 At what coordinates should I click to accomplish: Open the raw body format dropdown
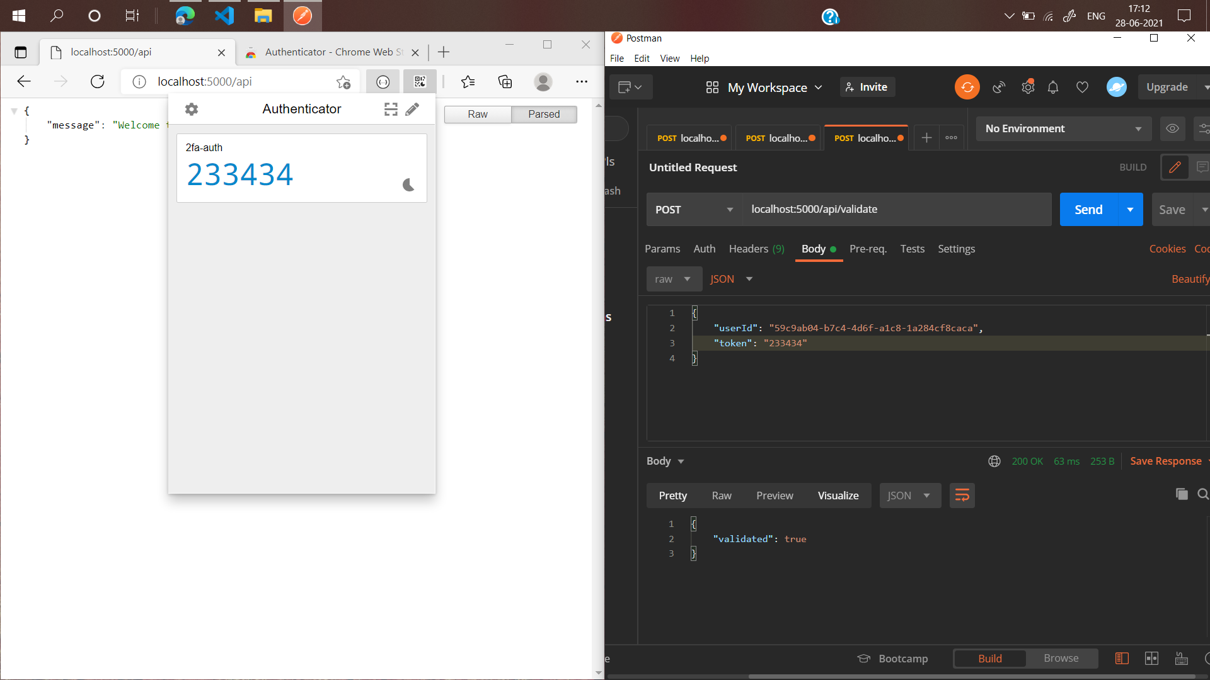click(x=674, y=279)
